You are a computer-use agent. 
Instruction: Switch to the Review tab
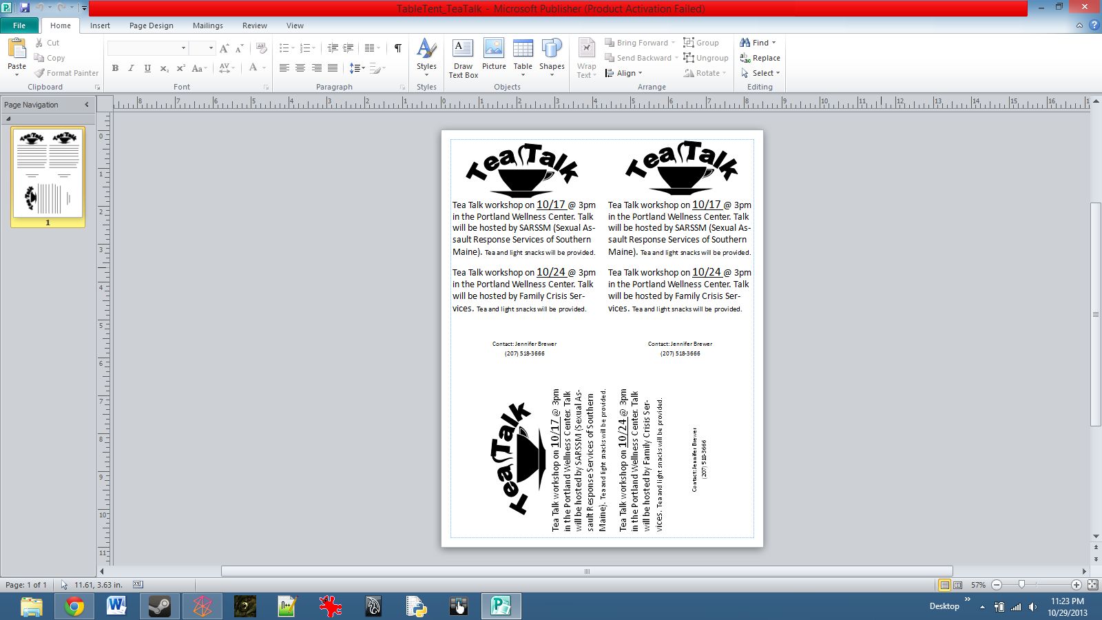coord(255,25)
